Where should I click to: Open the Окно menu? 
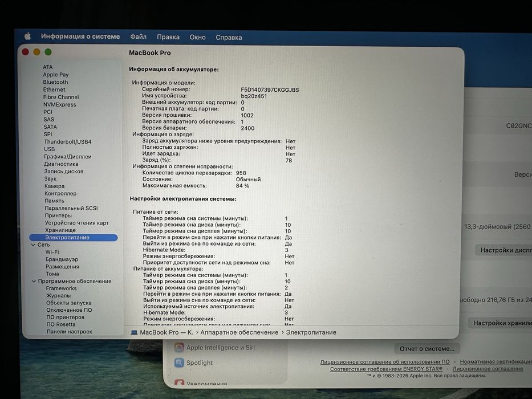(x=197, y=37)
